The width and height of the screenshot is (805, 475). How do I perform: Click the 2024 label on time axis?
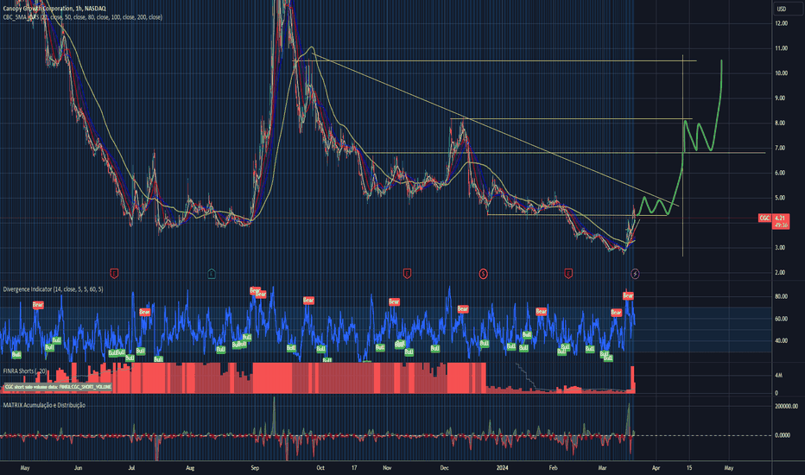point(502,468)
